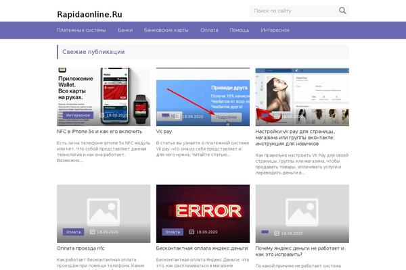Open the Платежные системы menu
The height and width of the screenshot is (270, 406).
click(81, 30)
